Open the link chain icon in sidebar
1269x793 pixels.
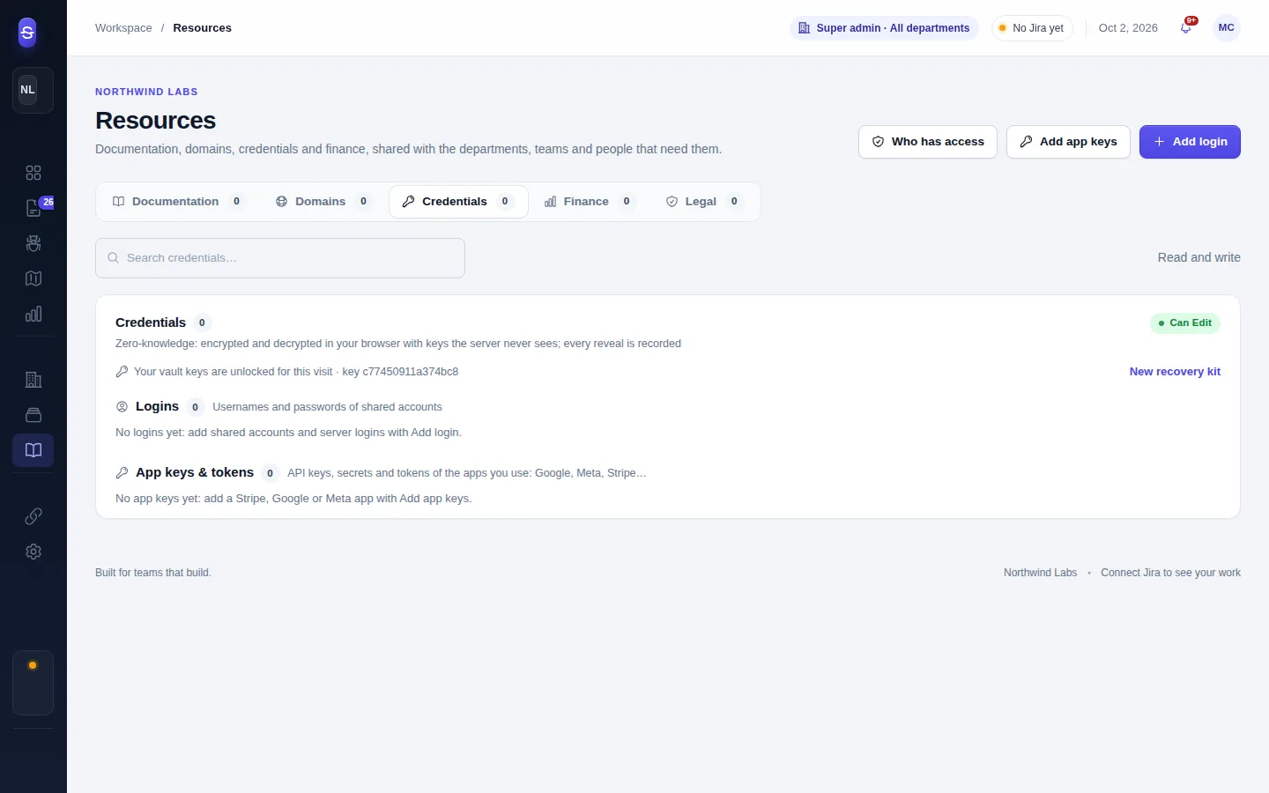[x=33, y=516]
